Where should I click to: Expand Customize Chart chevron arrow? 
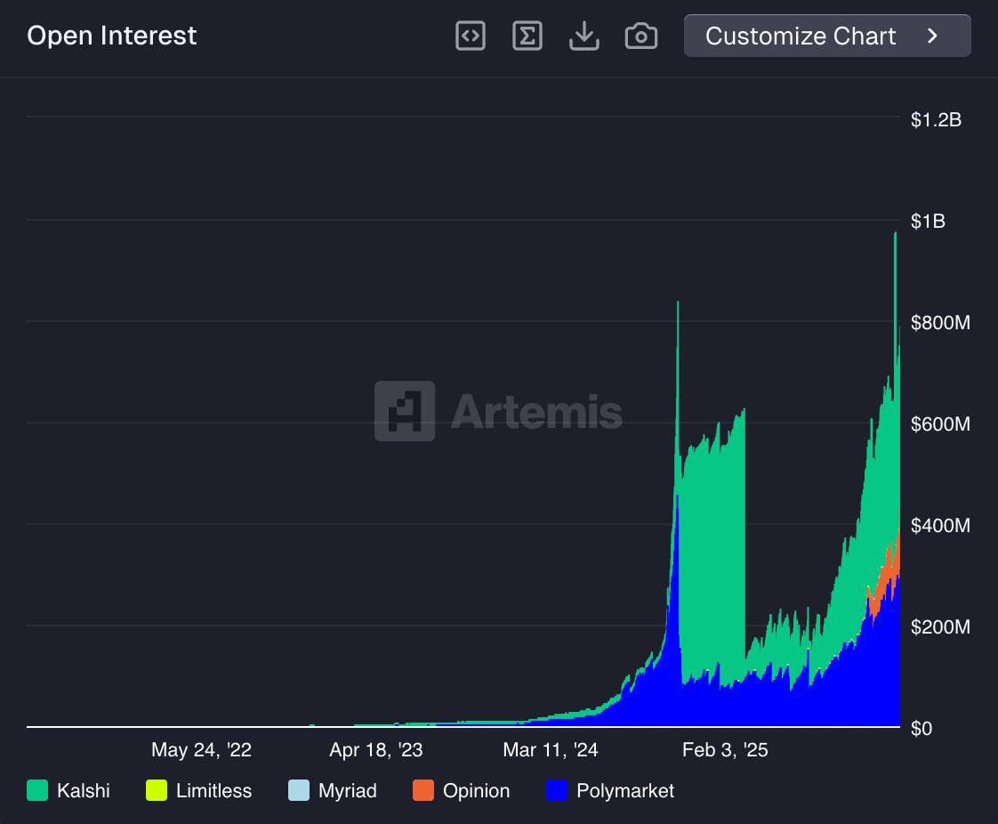(x=932, y=36)
